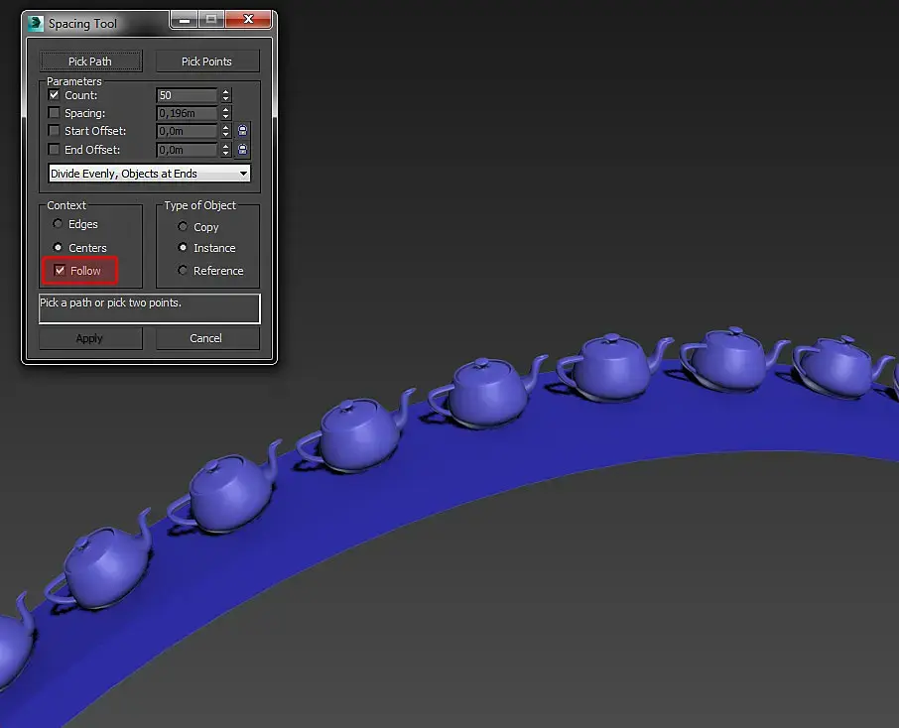This screenshot has height=728, width=899.
Task: Uncheck the Count checkbox
Action: [54, 95]
